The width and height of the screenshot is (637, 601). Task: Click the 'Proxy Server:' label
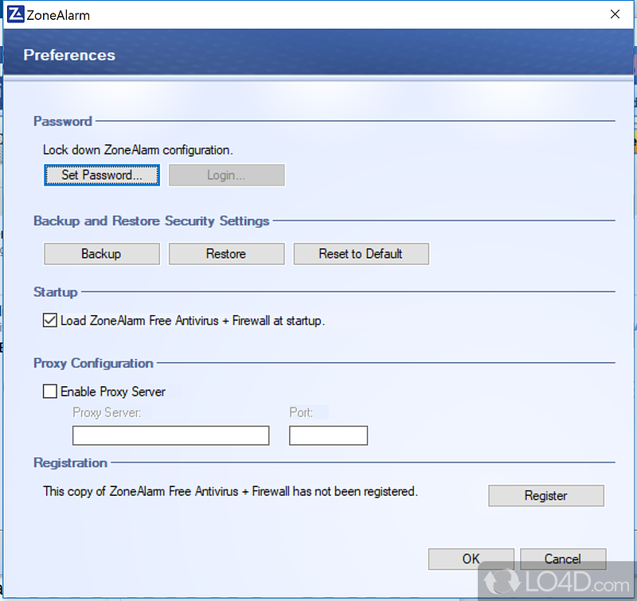tap(107, 412)
